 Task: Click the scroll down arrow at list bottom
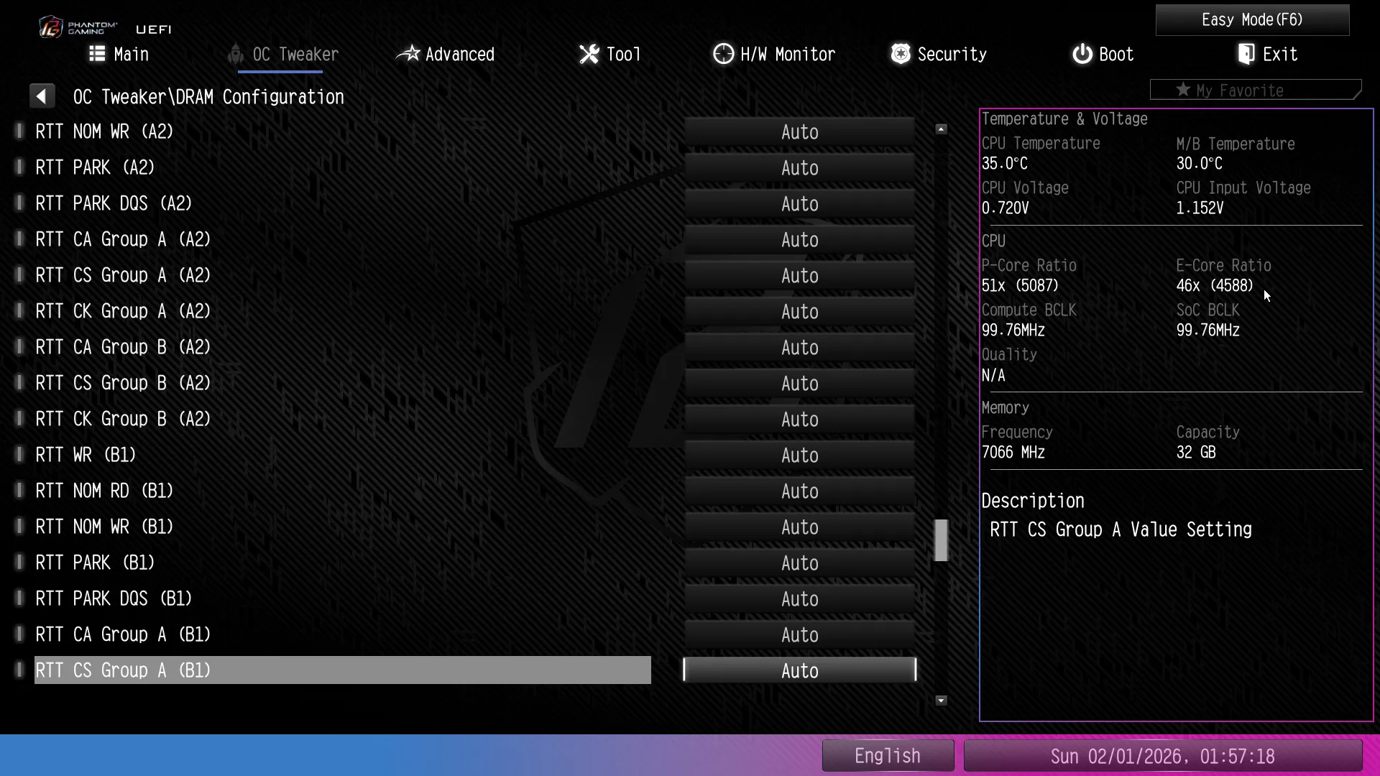(941, 701)
